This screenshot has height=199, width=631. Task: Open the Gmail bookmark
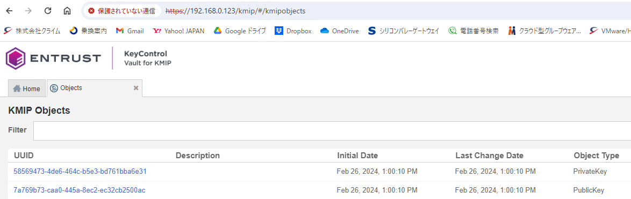click(x=130, y=31)
